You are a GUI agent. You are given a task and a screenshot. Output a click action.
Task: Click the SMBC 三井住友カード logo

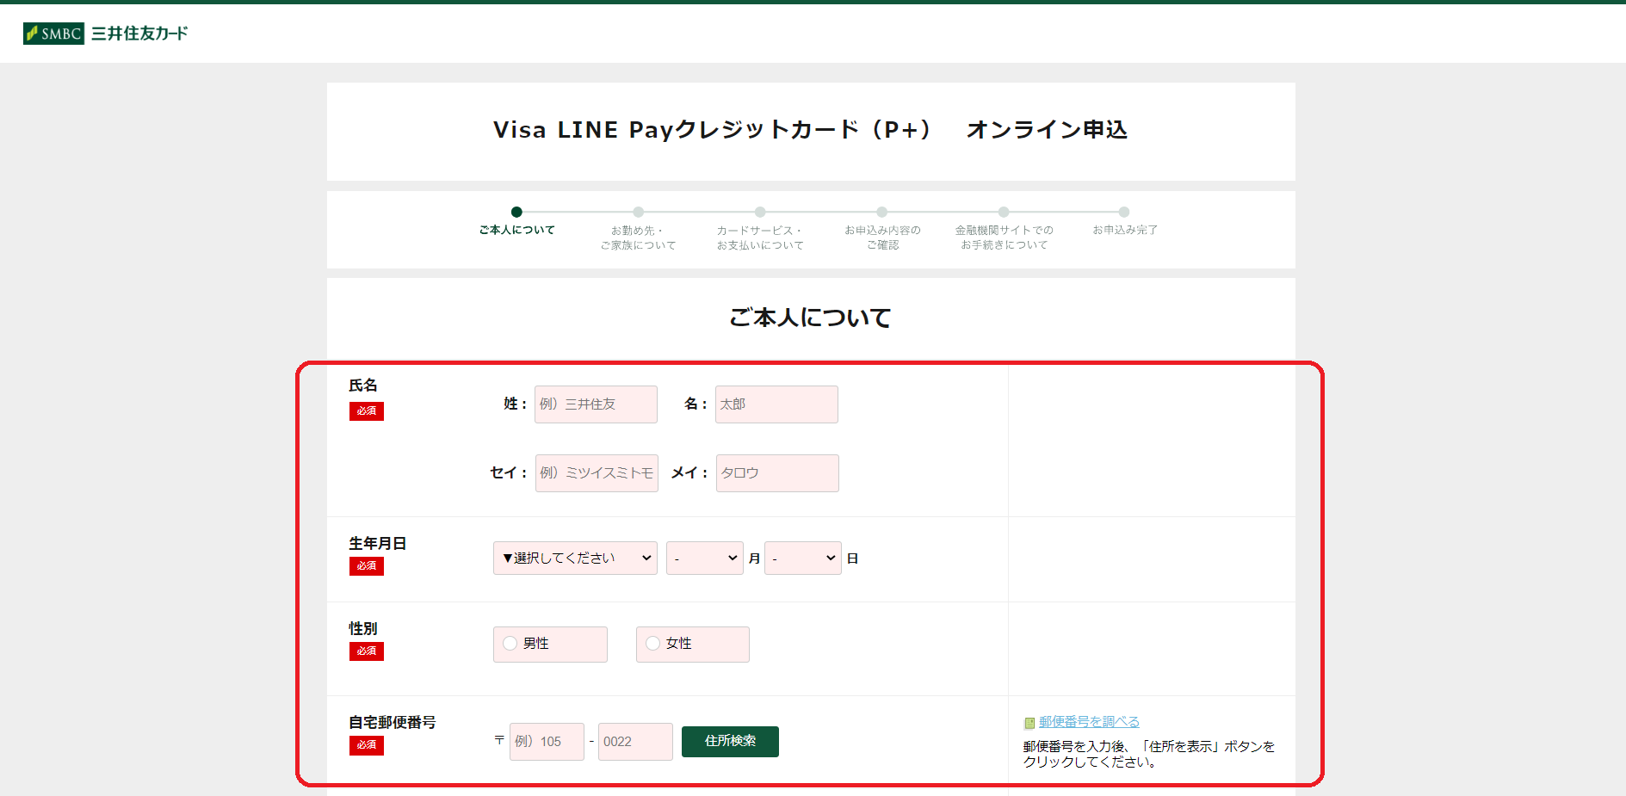pyautogui.click(x=105, y=34)
